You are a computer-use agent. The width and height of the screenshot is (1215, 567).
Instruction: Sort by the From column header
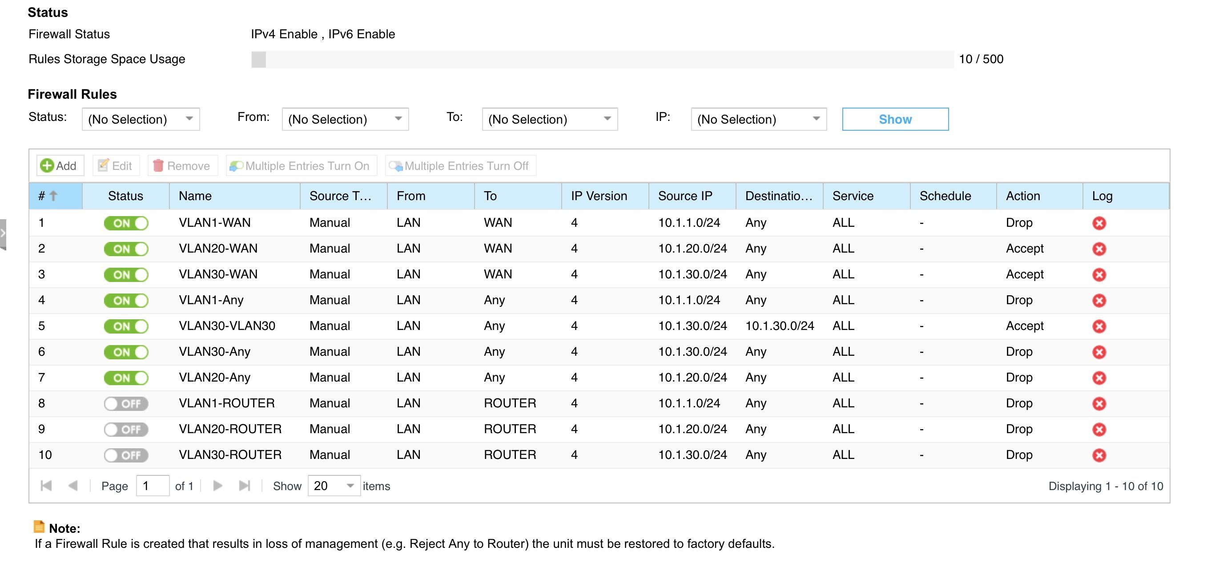430,196
